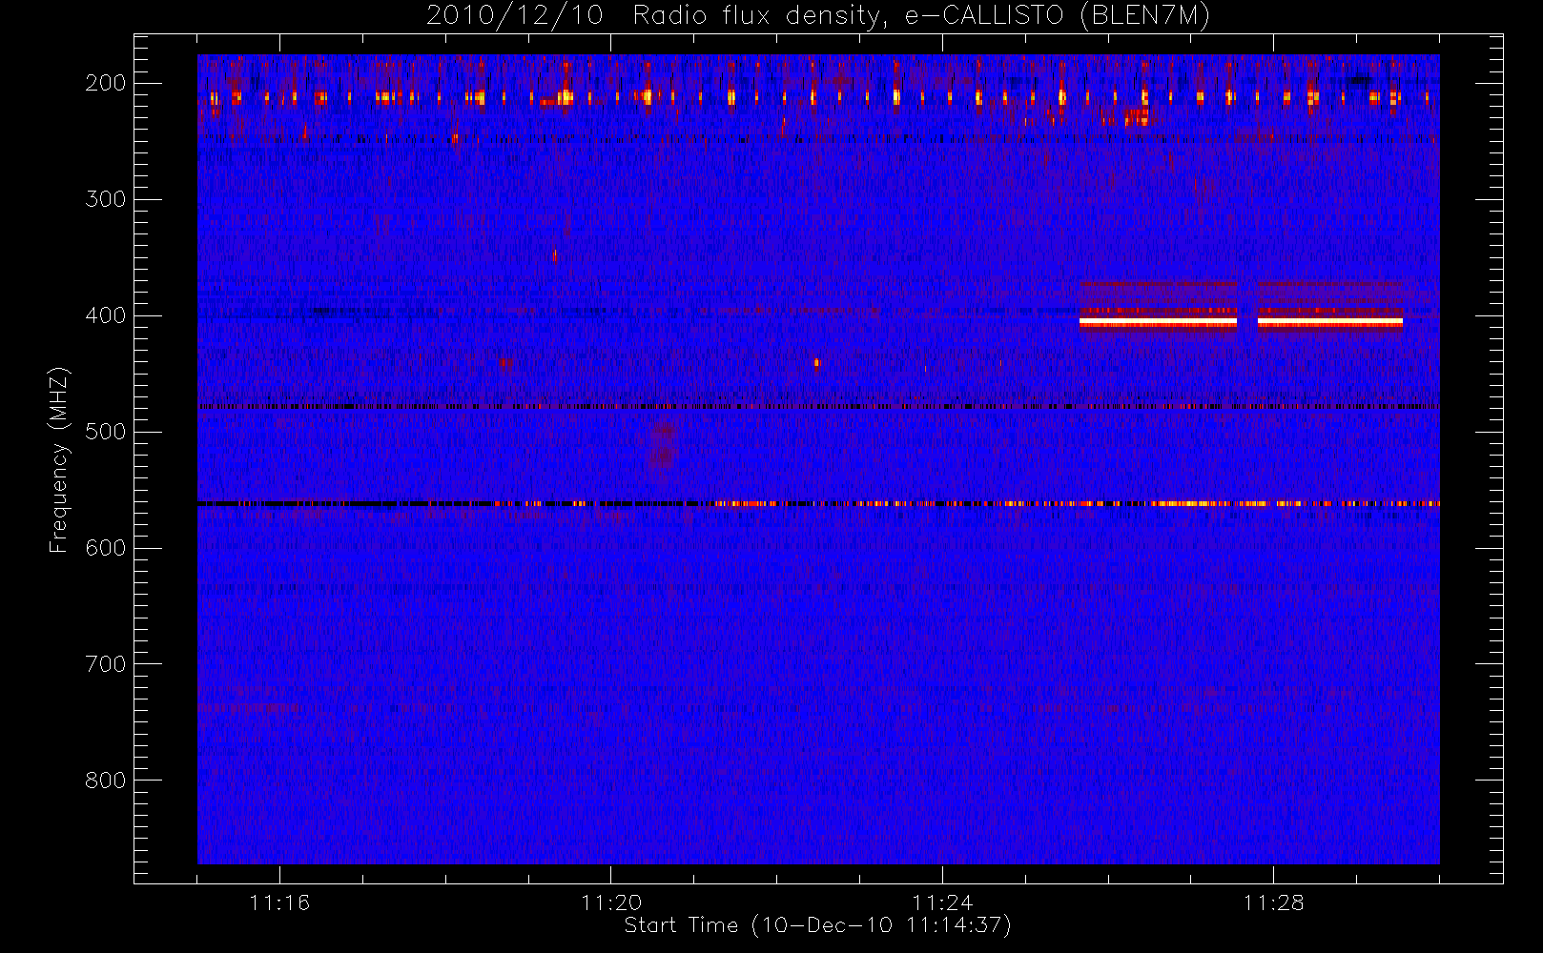Viewport: 1543px width, 953px height.
Task: Click the date '2010/12/10' in the title
Action: click(515, 16)
